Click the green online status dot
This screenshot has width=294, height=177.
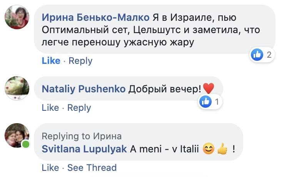click(26, 145)
